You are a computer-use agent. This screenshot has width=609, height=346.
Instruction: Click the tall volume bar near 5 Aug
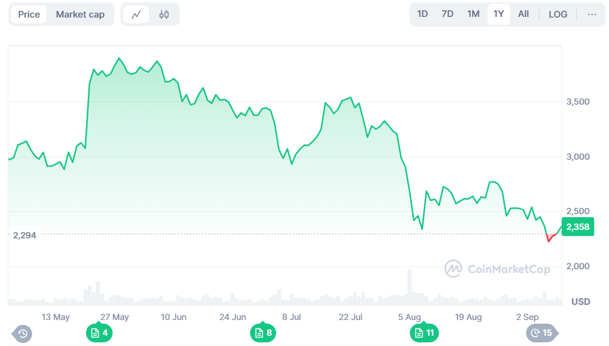pos(410,287)
